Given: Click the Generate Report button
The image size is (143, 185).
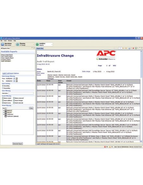Looking at the screenshot, I should point(18,144).
